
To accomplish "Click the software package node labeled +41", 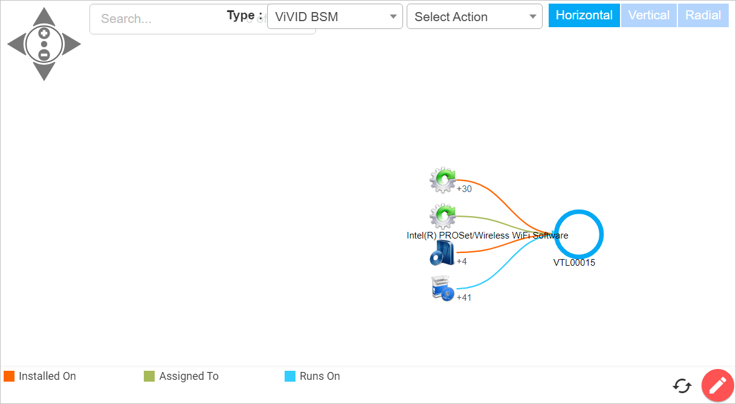I will [x=442, y=289].
